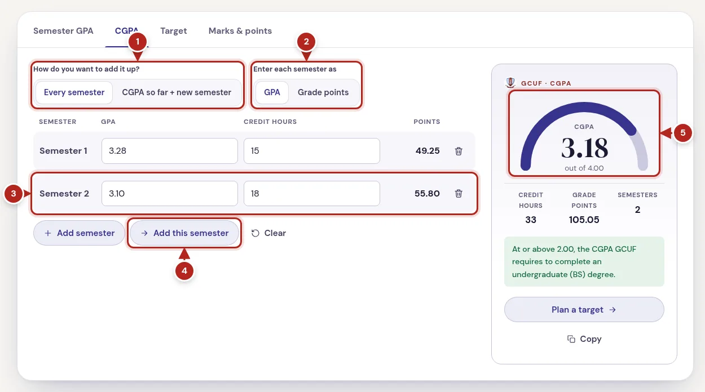The image size is (705, 392).
Task: Click the reset arrow icon beside Clear
Action: pyautogui.click(x=255, y=233)
